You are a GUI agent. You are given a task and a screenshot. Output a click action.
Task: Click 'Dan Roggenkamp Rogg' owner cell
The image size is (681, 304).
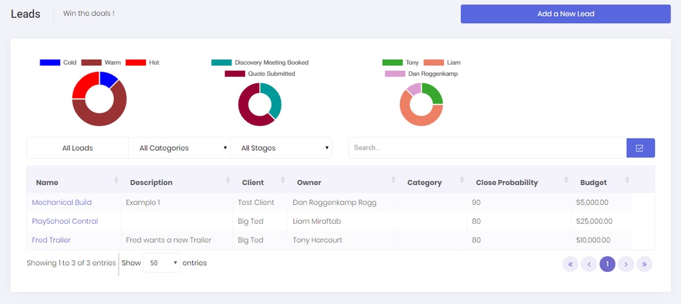point(335,202)
